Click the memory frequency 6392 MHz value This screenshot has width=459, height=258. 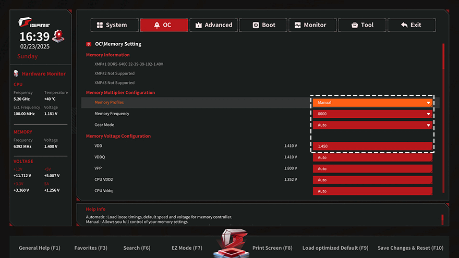[x=22, y=146]
